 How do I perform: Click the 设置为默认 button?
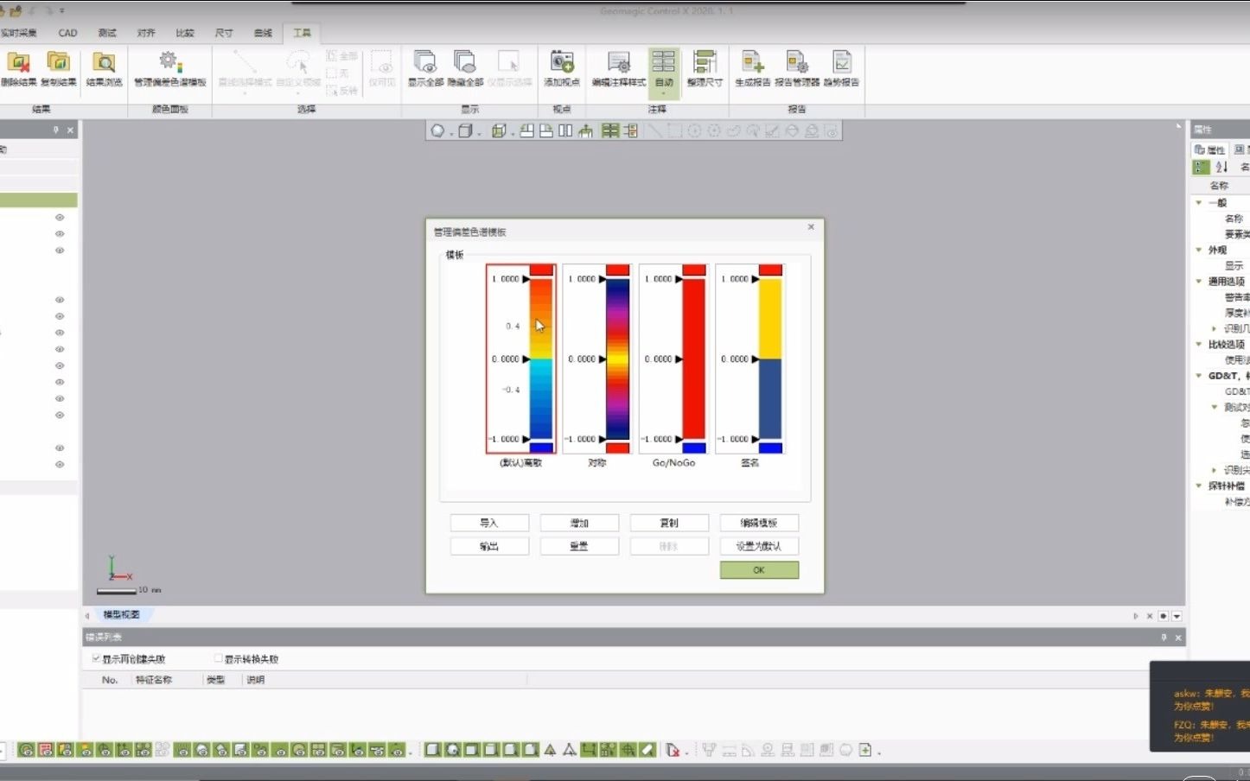(759, 546)
